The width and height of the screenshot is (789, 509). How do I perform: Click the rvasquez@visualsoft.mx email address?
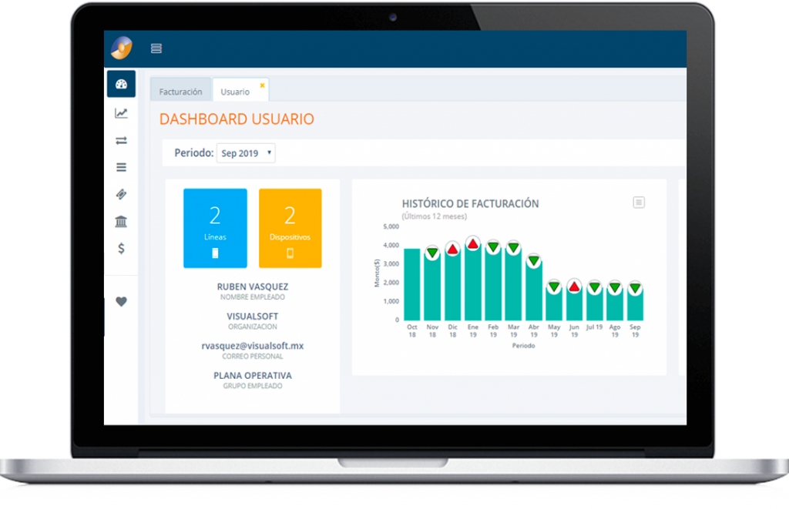[x=253, y=346]
